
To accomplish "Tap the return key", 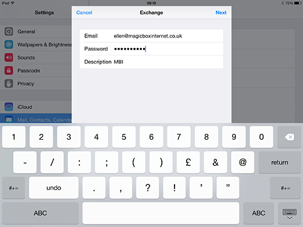I will tap(279, 162).
